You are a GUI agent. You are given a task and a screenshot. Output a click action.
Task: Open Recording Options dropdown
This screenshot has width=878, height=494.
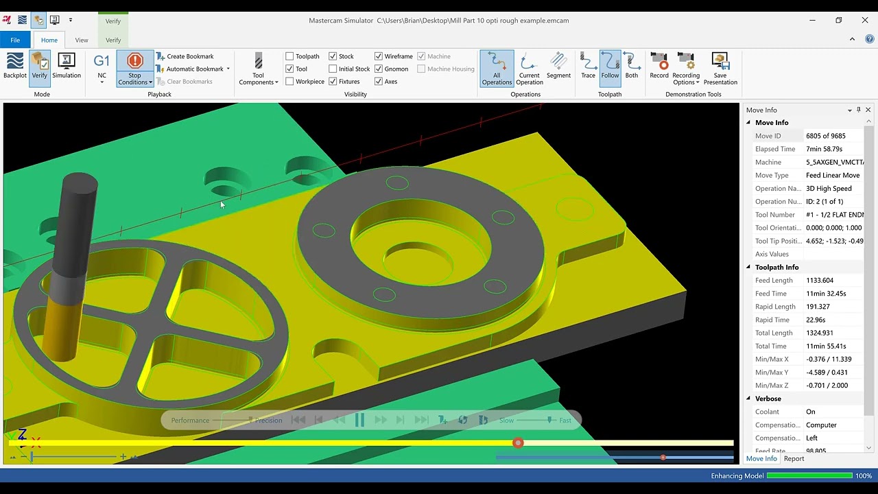click(686, 69)
